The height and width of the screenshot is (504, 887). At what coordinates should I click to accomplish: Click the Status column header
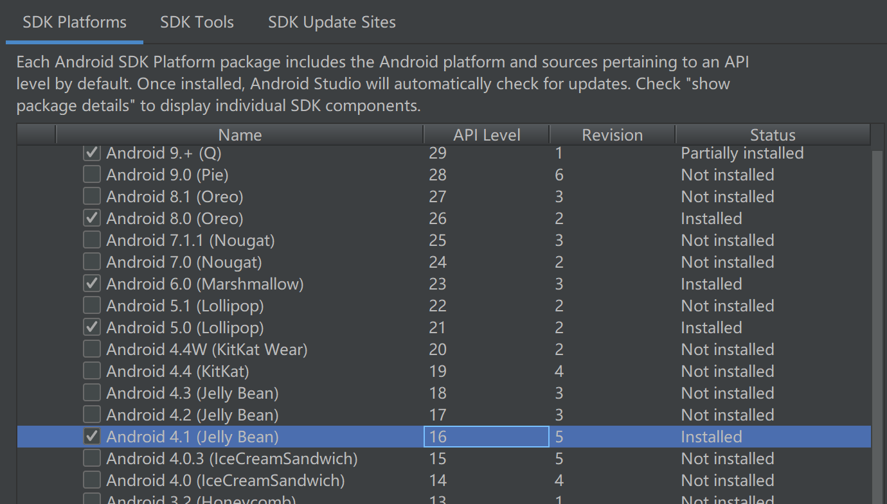pos(773,135)
